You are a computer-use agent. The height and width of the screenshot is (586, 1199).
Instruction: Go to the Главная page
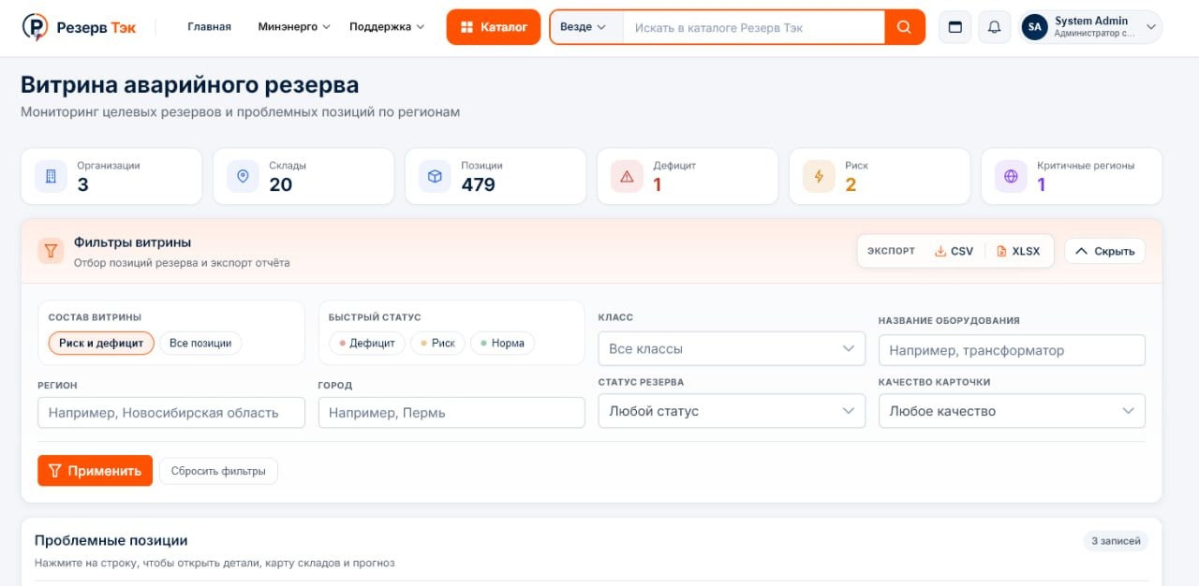[x=209, y=27]
